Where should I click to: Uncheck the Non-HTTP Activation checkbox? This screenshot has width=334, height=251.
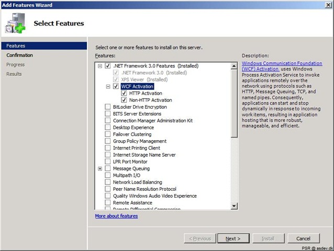pos(124,100)
